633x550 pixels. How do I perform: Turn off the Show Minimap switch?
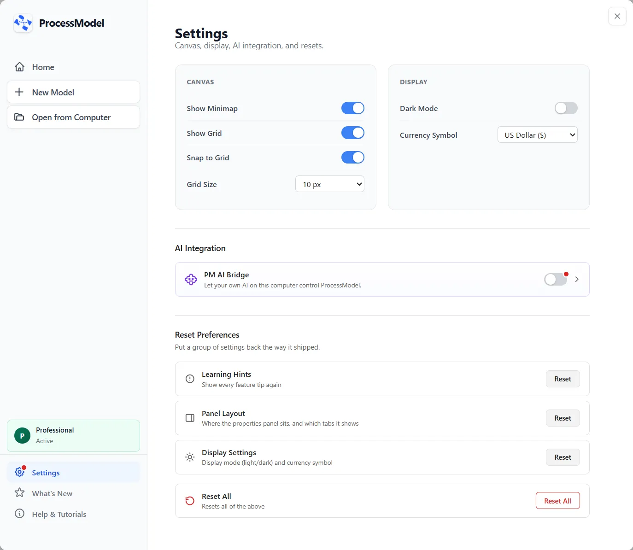point(353,108)
